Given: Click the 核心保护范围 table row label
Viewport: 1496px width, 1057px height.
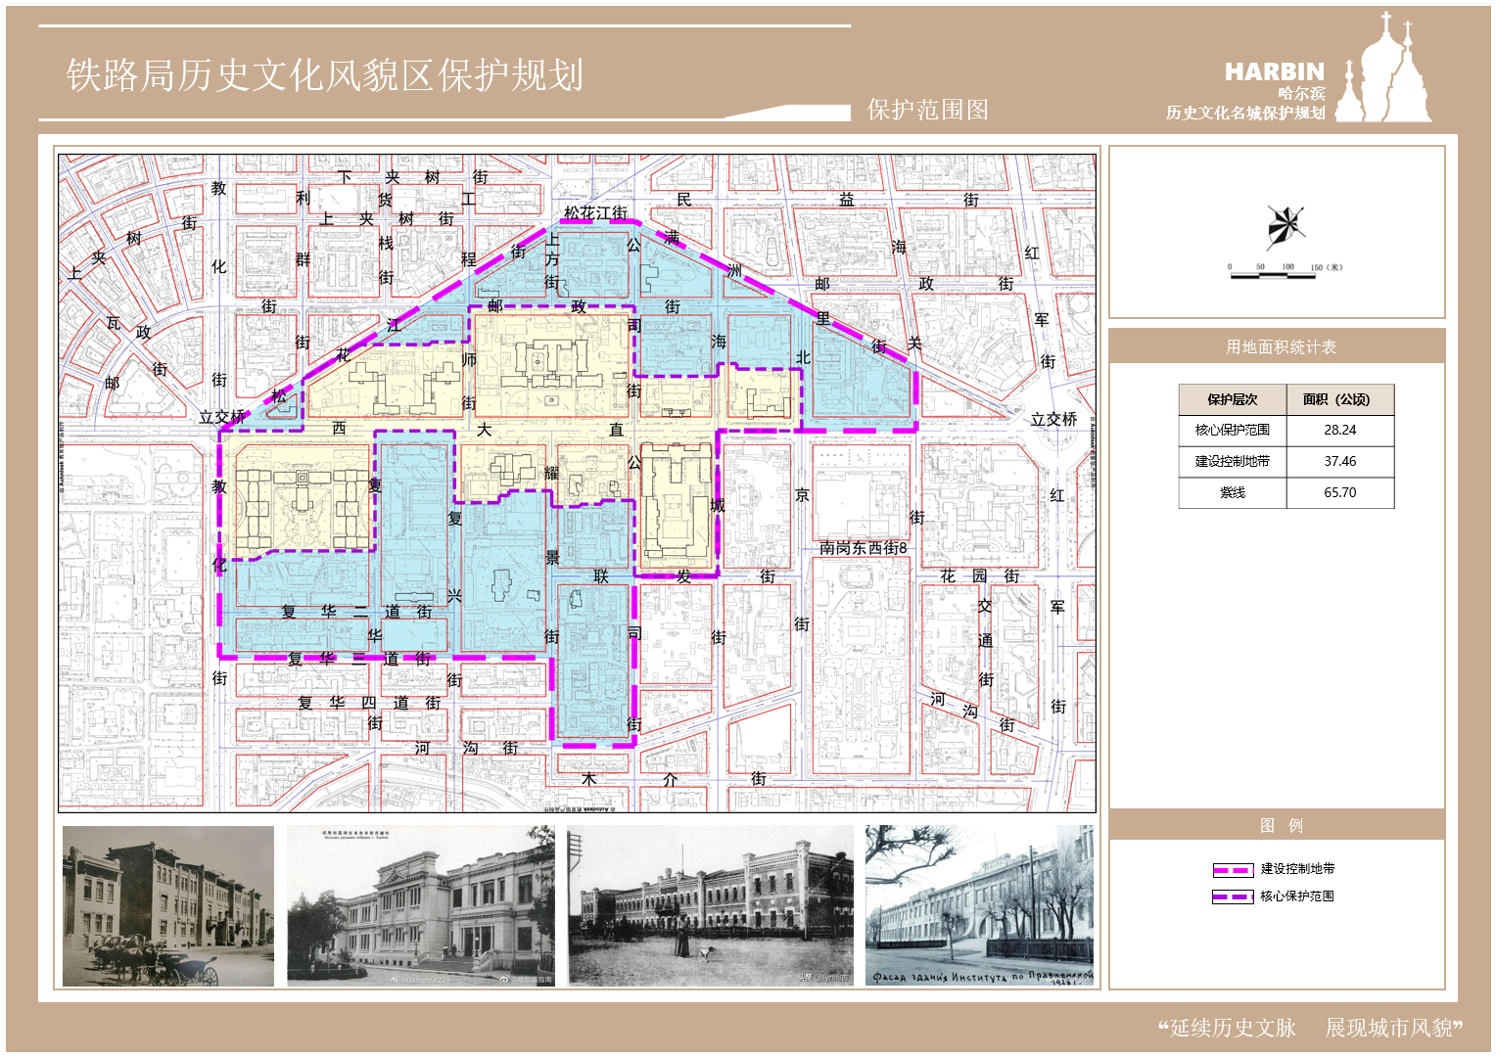Looking at the screenshot, I should click(1232, 430).
